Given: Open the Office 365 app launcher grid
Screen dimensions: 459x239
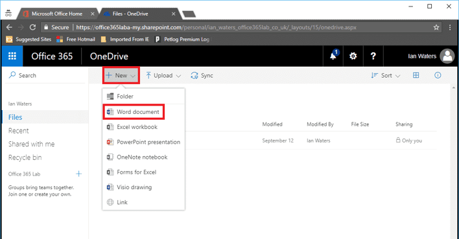Looking at the screenshot, I should 12,56.
